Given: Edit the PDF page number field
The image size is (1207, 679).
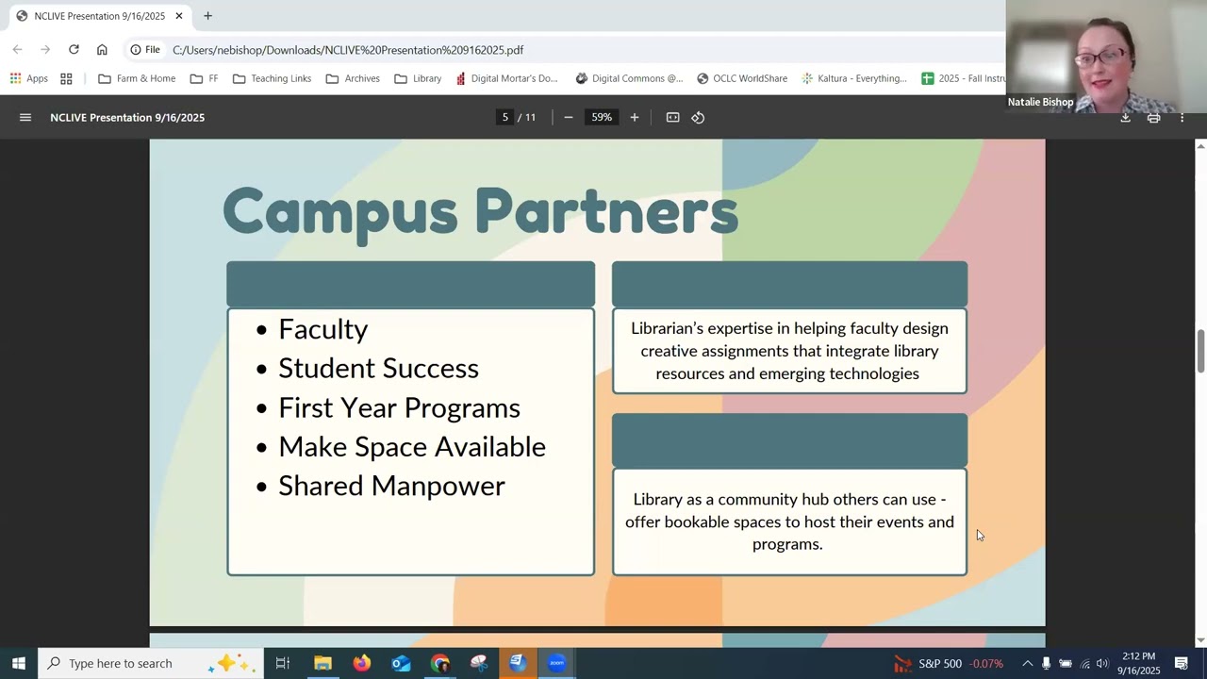Looking at the screenshot, I should [504, 118].
